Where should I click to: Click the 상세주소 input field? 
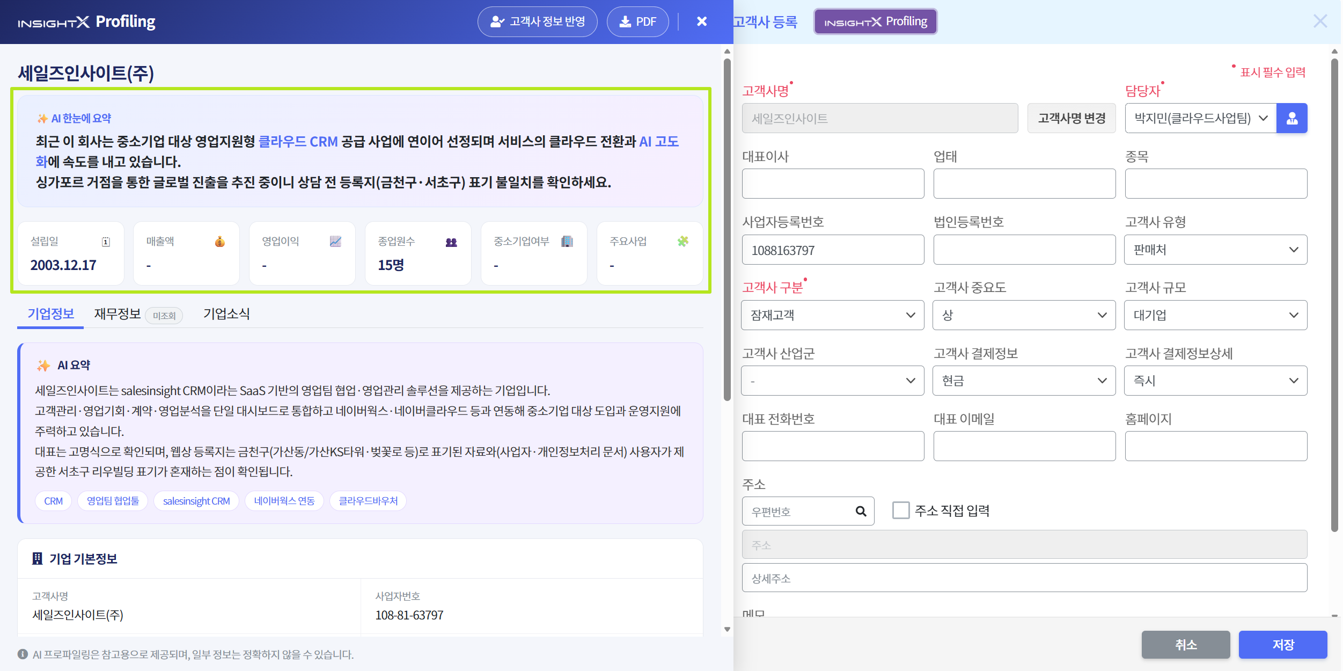pos(1024,578)
